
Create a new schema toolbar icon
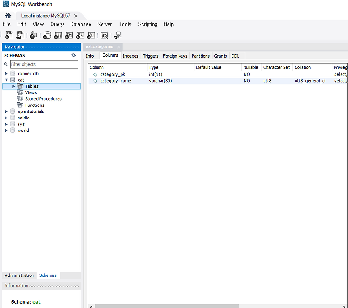tap(47, 35)
